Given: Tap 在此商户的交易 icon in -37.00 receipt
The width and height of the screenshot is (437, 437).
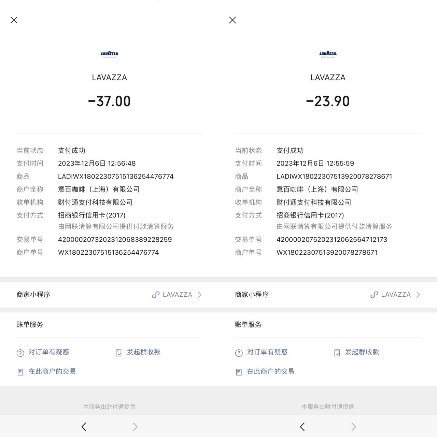Looking at the screenshot, I should click(x=20, y=372).
